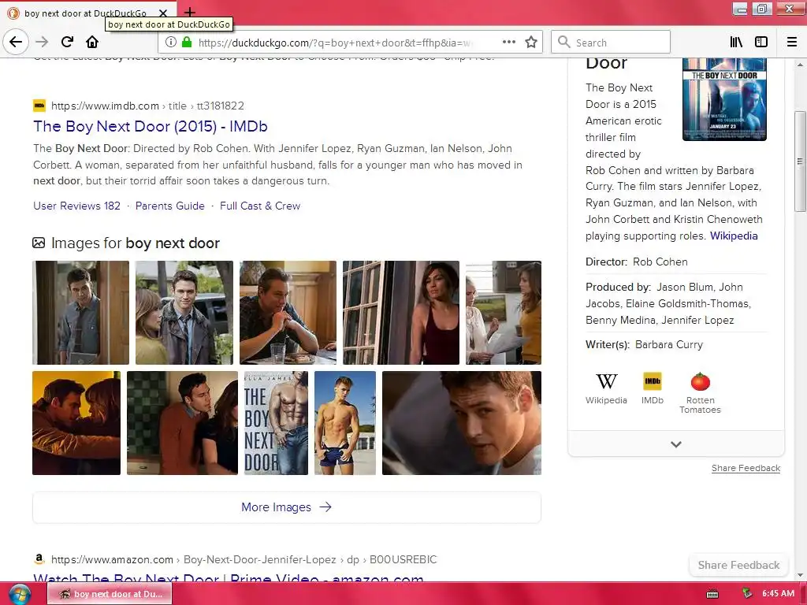Screen dimensions: 807x605
Task: Click the page vertical scrollbar thumb
Action: [800, 161]
